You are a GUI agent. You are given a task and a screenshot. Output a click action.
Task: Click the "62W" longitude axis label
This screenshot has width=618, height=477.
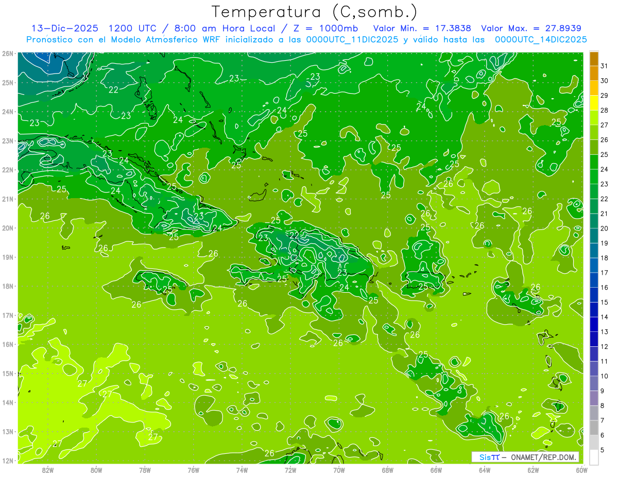(x=533, y=469)
